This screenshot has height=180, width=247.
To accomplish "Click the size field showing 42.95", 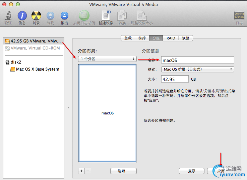I will coord(175,79).
